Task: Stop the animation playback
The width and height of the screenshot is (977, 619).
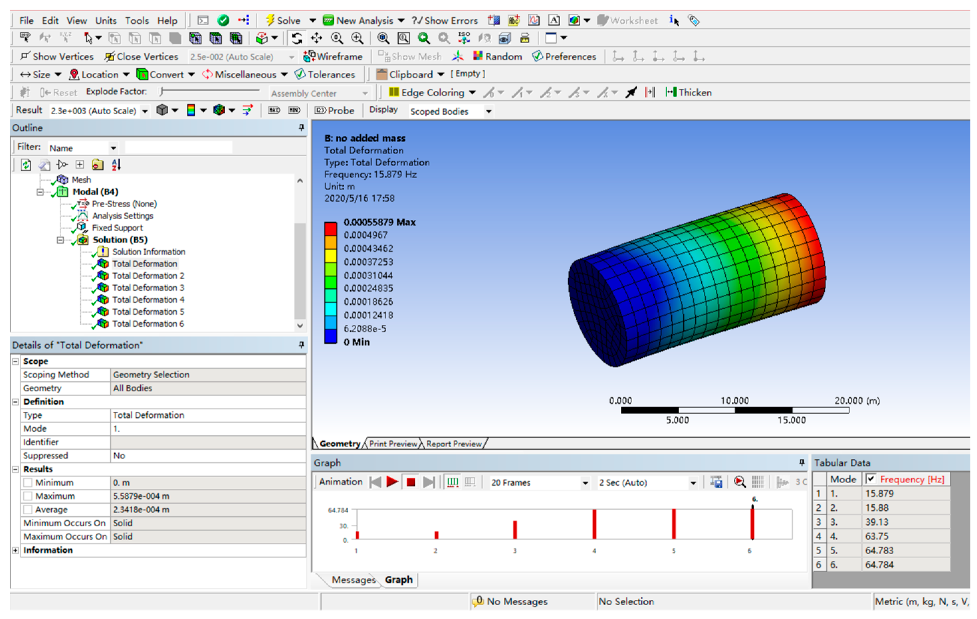Action: [411, 482]
